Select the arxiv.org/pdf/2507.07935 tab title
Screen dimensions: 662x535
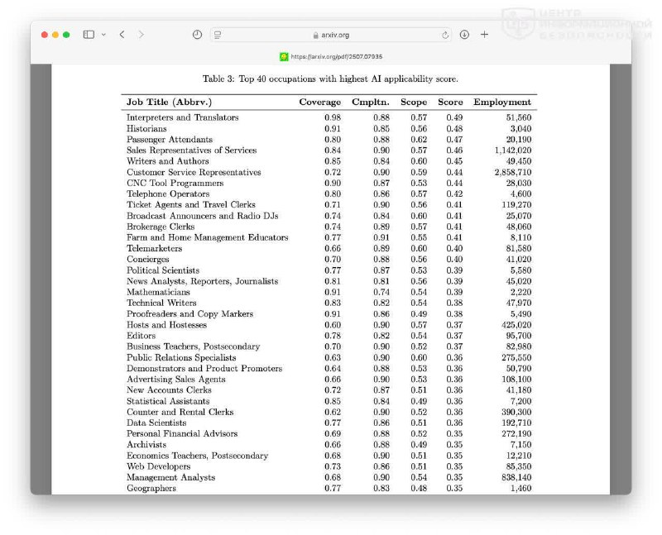point(337,56)
